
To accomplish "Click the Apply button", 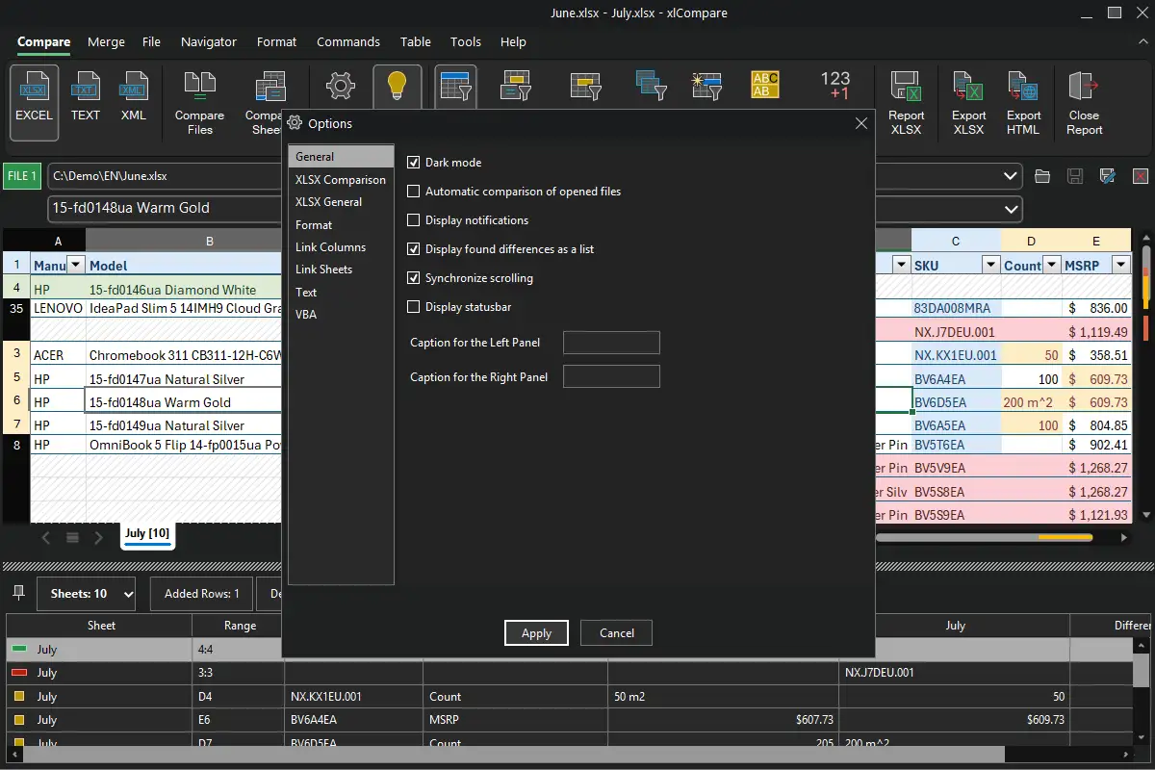I will (536, 632).
